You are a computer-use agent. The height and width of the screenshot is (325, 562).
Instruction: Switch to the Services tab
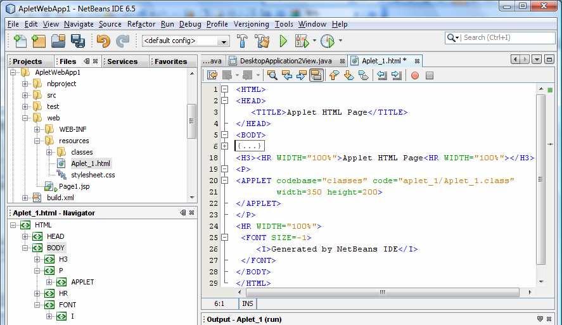pyautogui.click(x=122, y=61)
